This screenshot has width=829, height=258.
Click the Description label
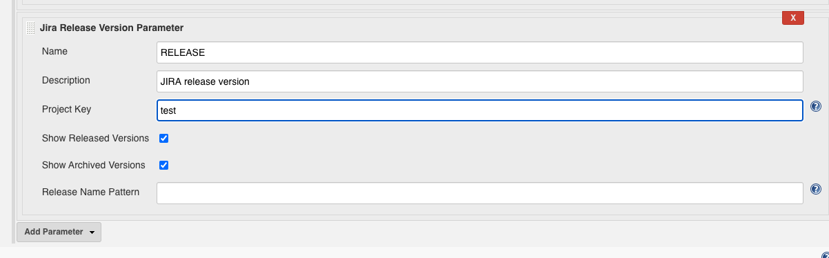pos(66,80)
